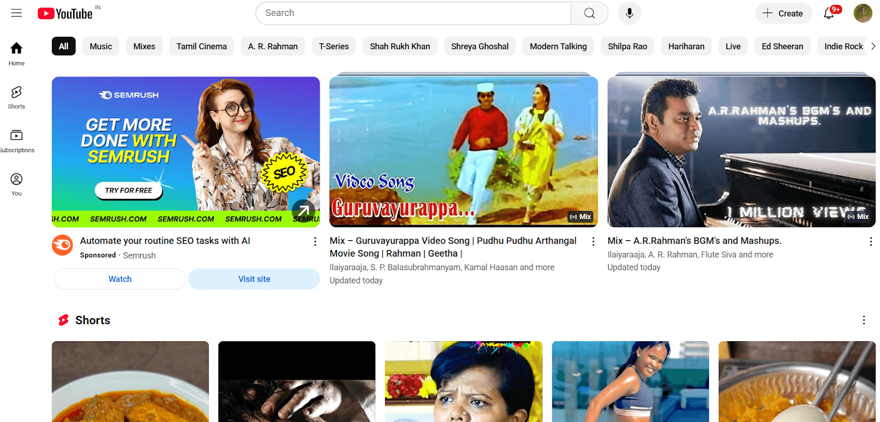Select the Music filter chip
The image size is (880, 422).
pyautogui.click(x=101, y=46)
